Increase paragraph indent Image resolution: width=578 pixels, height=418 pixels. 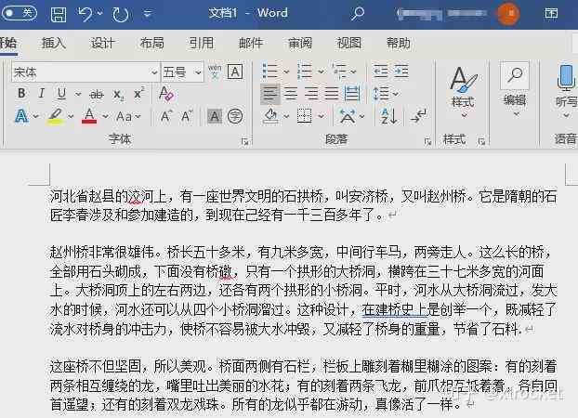tap(401, 71)
